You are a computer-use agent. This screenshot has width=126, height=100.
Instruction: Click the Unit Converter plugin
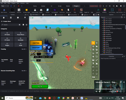pos(112,11)
